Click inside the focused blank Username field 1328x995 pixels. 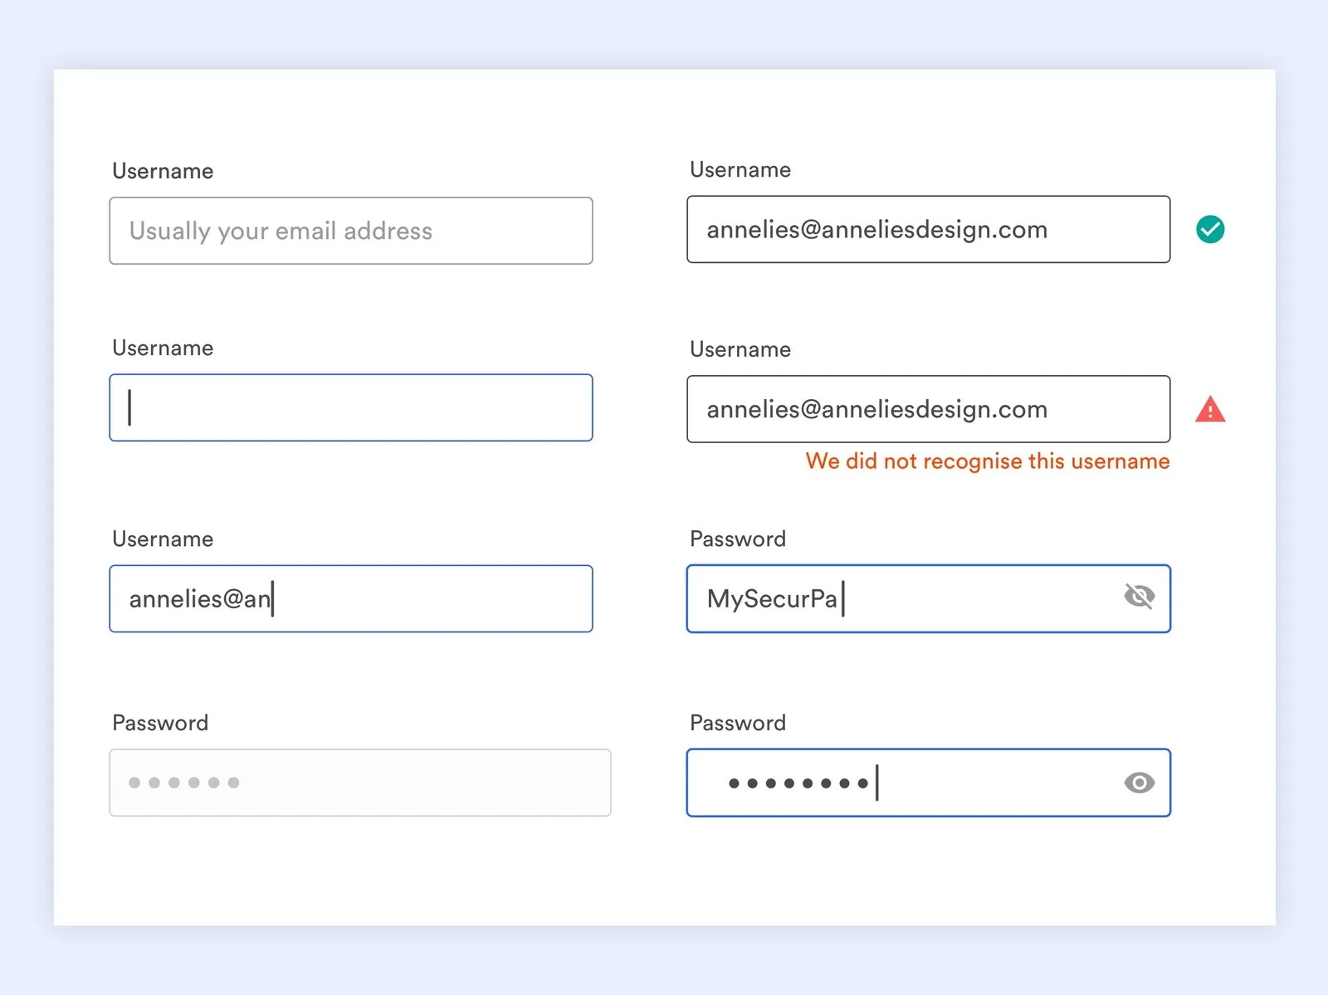pos(350,407)
